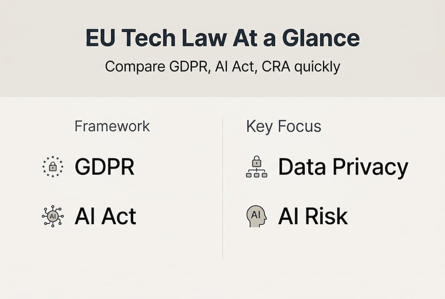Click the "Data Privacy" focus label
The width and height of the screenshot is (445, 299).
pos(343,167)
